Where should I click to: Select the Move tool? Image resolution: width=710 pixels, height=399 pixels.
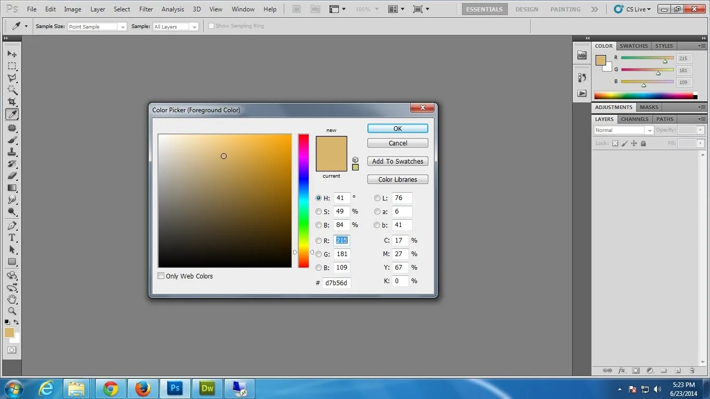click(12, 54)
